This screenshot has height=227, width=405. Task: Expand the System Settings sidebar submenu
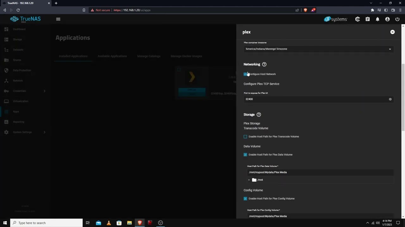tap(44, 132)
